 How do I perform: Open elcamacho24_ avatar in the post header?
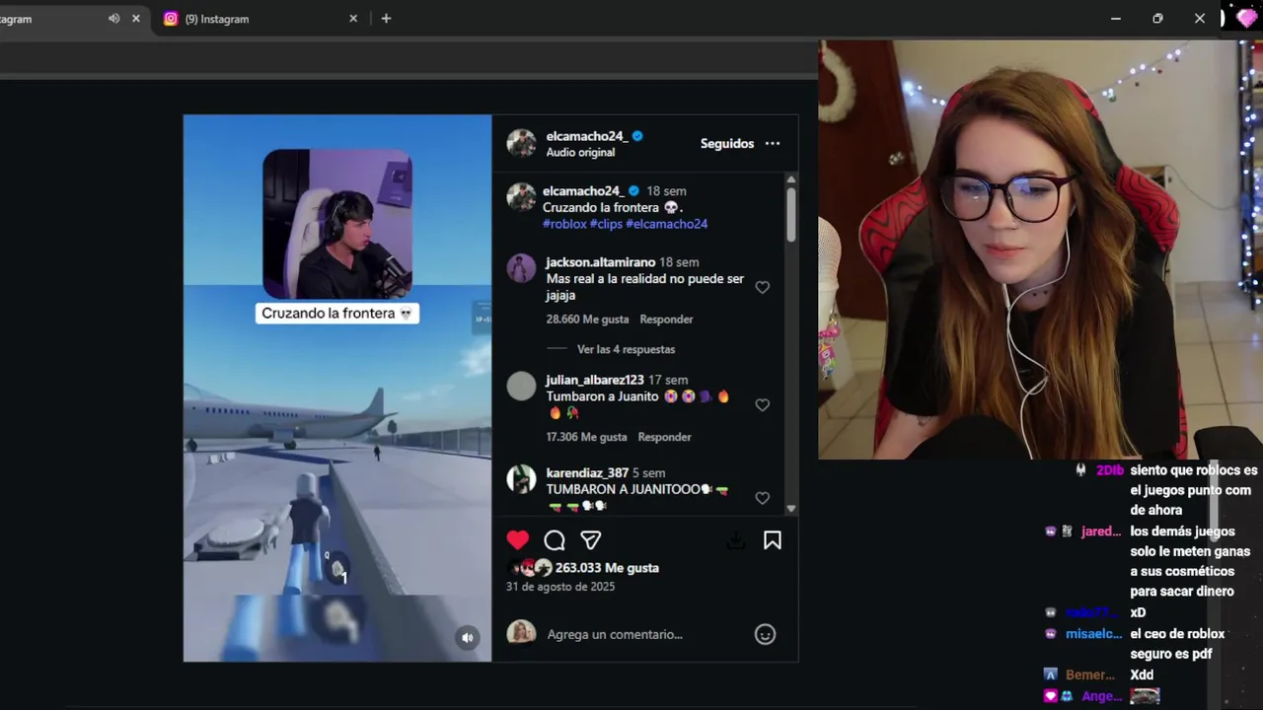pyautogui.click(x=521, y=143)
